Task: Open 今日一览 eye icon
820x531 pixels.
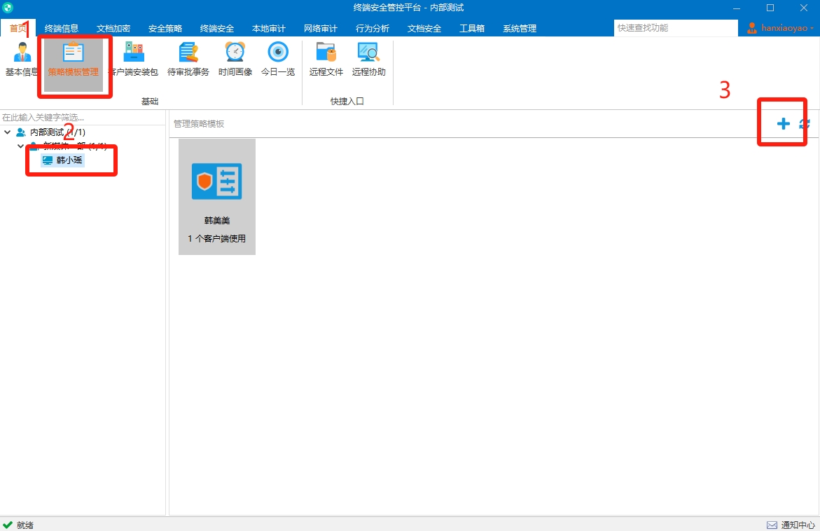Action: 278,59
